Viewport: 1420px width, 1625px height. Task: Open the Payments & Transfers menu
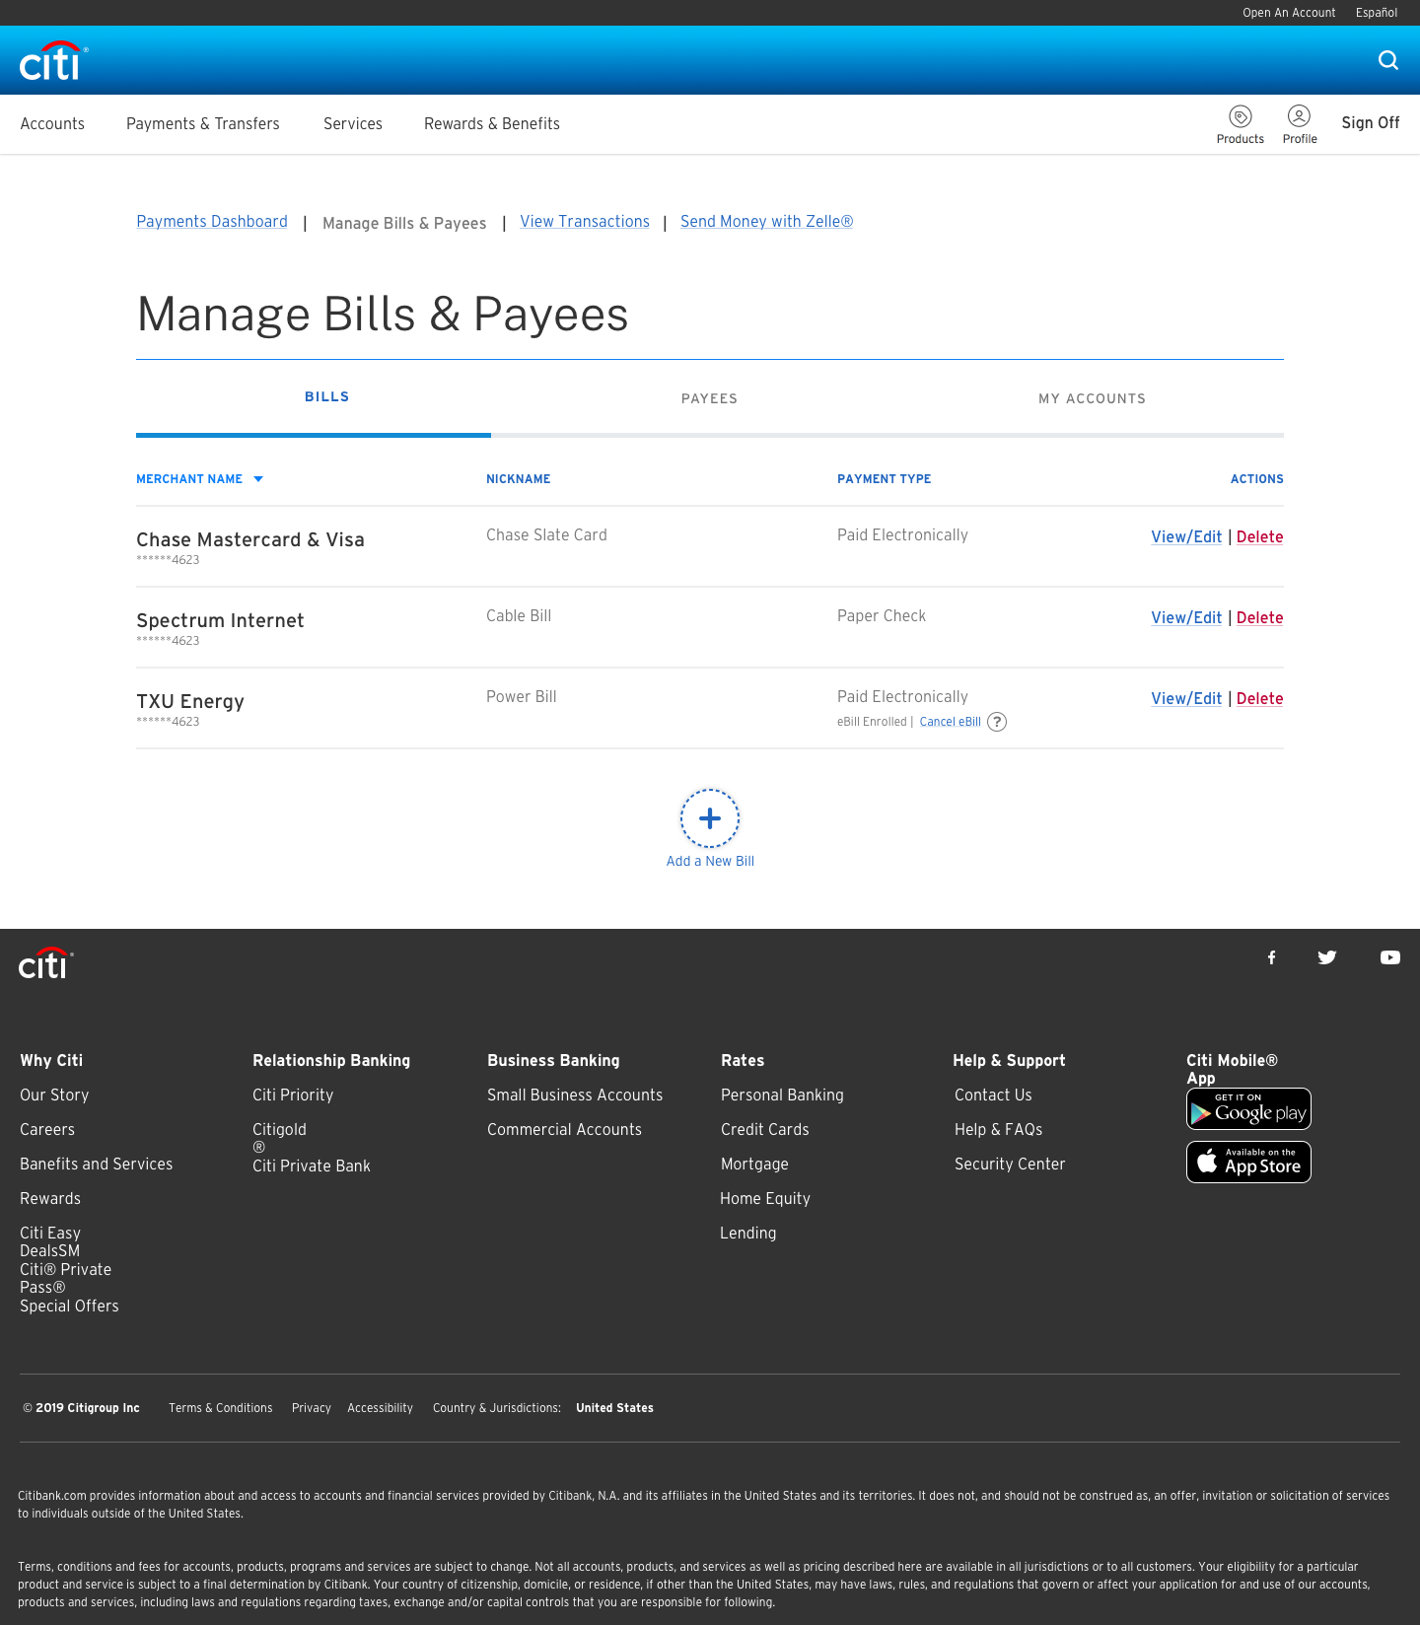coord(203,123)
